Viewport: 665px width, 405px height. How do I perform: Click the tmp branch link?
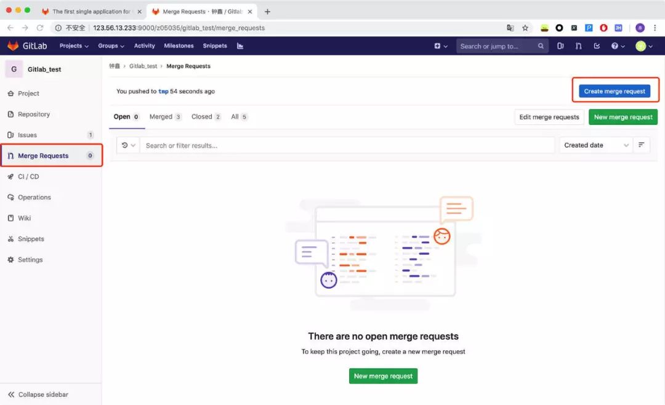[x=163, y=91]
